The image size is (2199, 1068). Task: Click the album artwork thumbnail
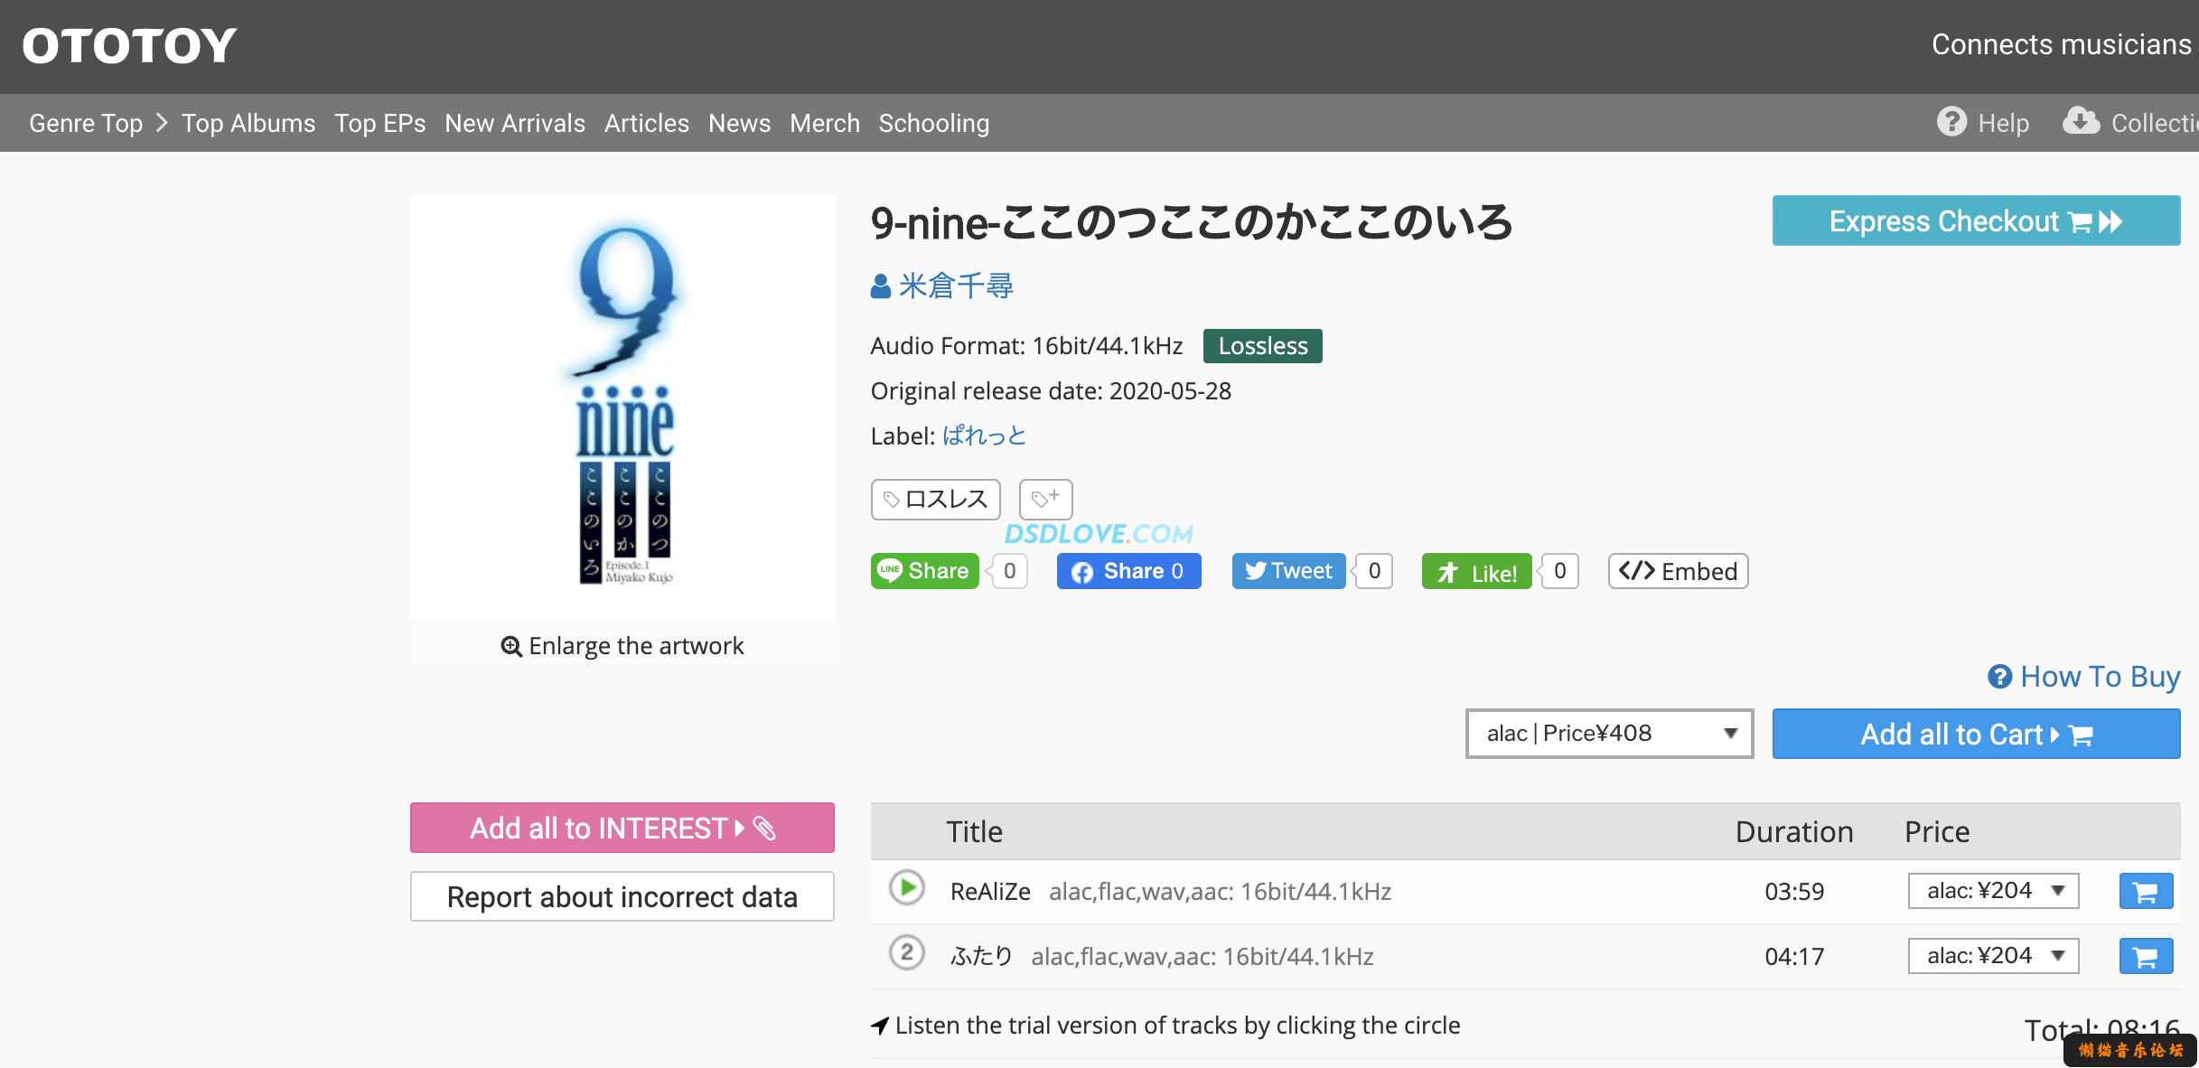[622, 406]
